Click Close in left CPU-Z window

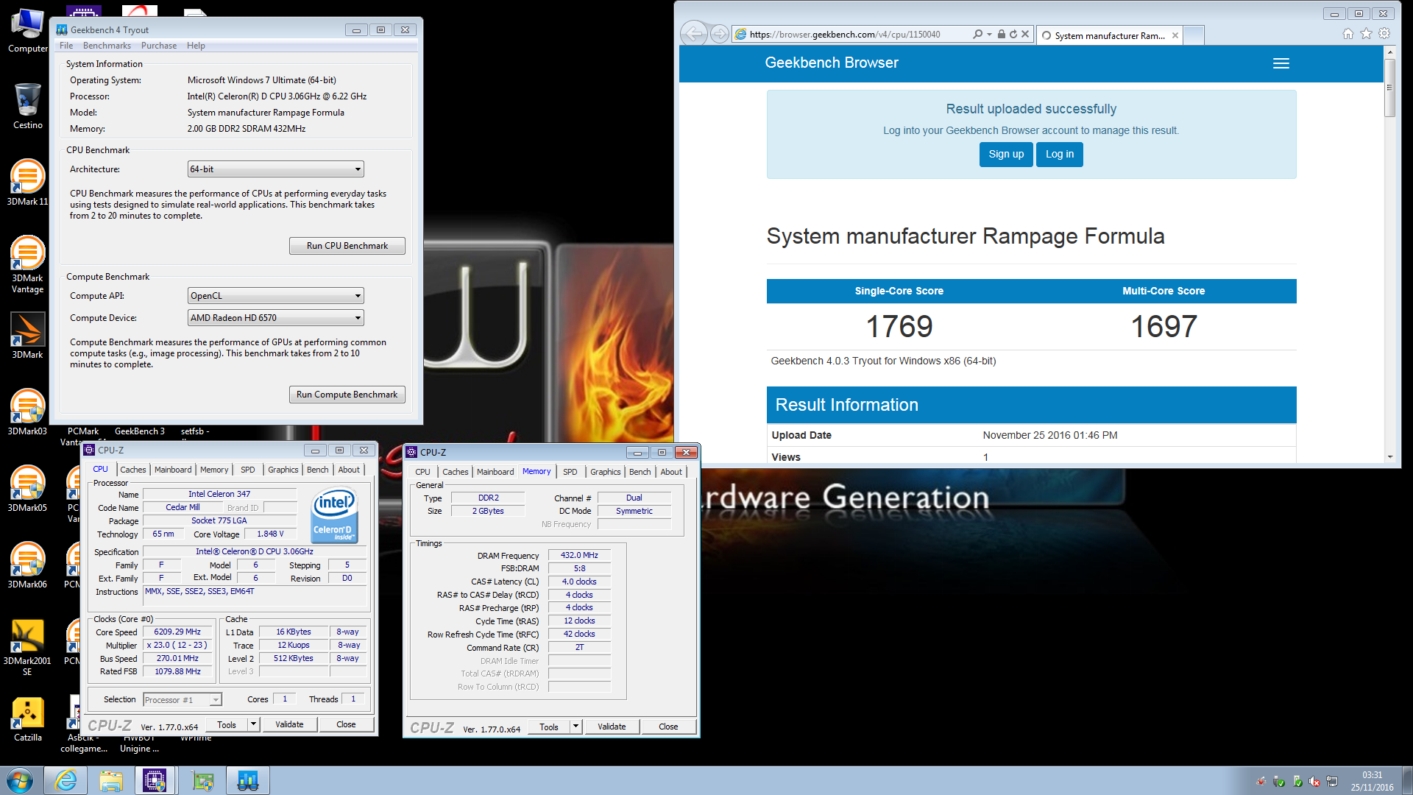pyautogui.click(x=346, y=724)
